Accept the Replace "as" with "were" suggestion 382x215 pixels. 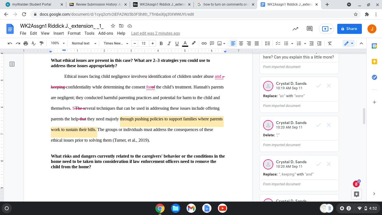click(x=318, y=86)
